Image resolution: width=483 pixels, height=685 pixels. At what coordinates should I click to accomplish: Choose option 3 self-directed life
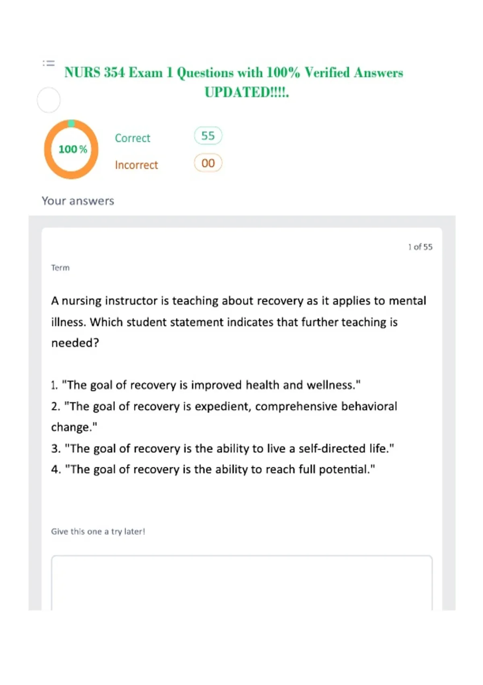[x=223, y=448]
